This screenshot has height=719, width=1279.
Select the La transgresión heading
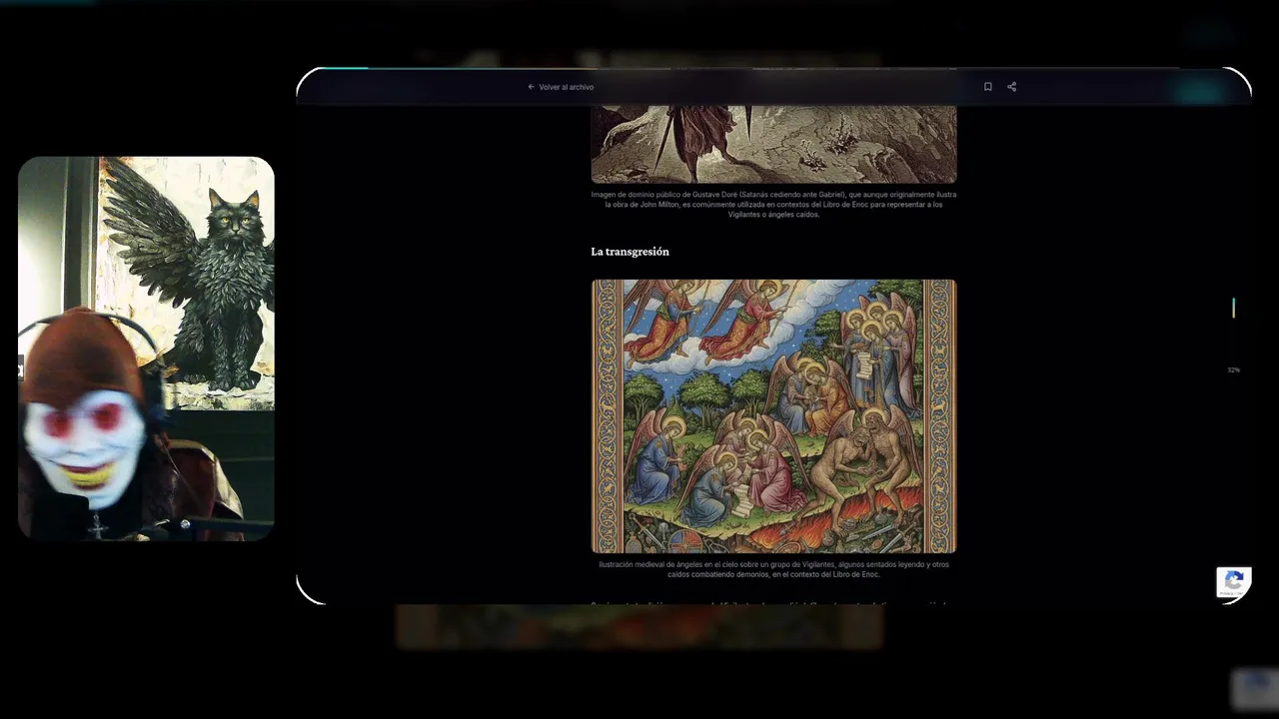pyautogui.click(x=630, y=252)
